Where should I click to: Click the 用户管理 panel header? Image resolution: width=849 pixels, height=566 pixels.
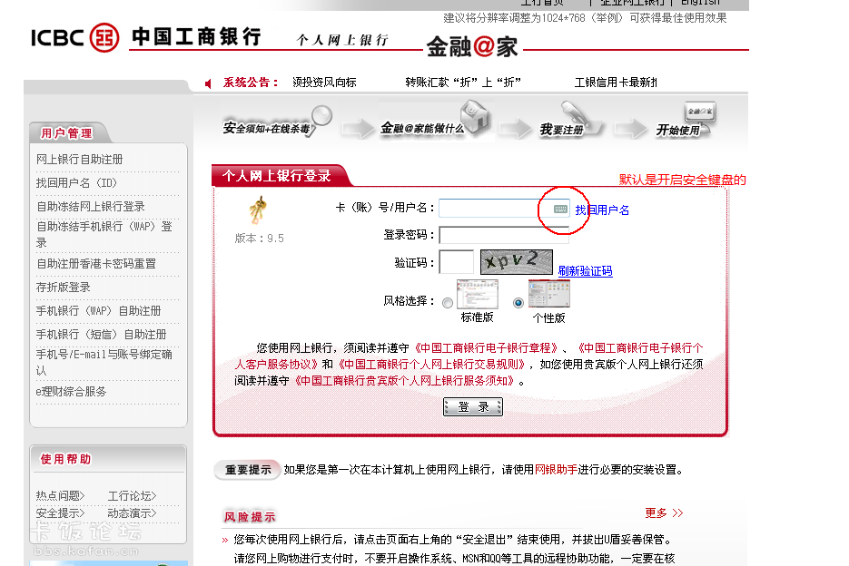tap(66, 133)
